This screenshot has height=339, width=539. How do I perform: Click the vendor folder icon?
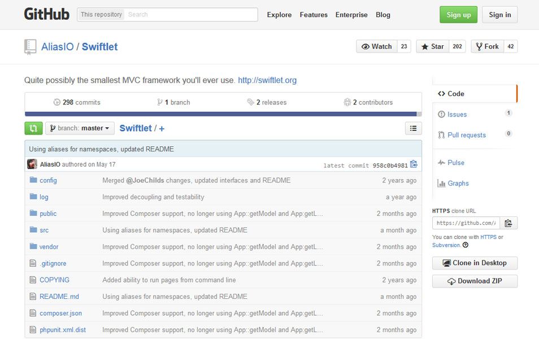point(33,246)
